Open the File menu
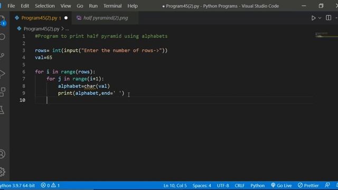The image size is (338, 190). [11, 6]
